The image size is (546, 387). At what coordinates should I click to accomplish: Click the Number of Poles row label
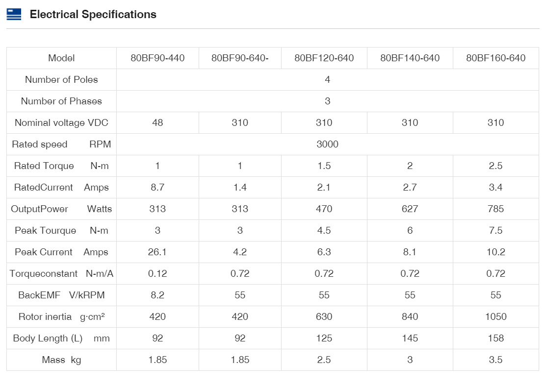pos(61,80)
